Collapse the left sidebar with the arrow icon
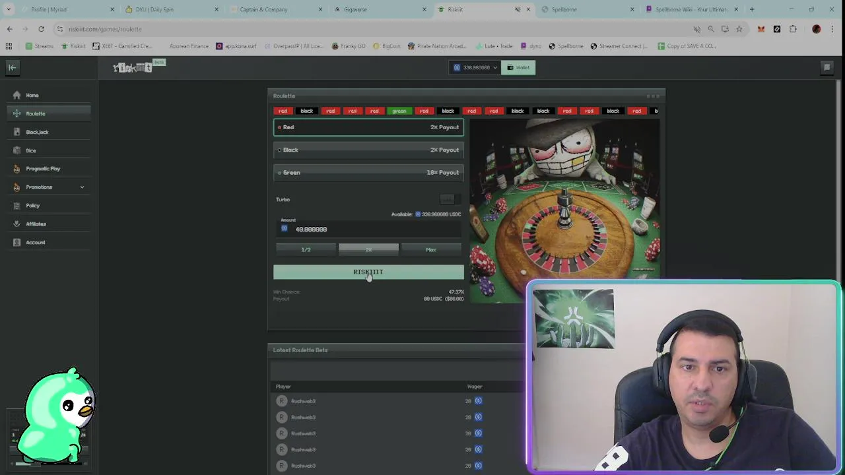This screenshot has width=845, height=475. (12, 67)
